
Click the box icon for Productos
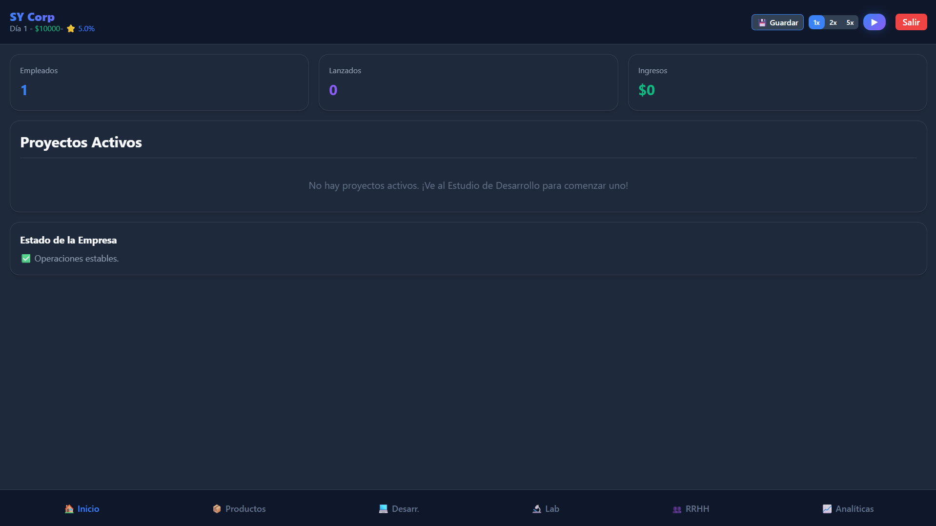click(217, 509)
